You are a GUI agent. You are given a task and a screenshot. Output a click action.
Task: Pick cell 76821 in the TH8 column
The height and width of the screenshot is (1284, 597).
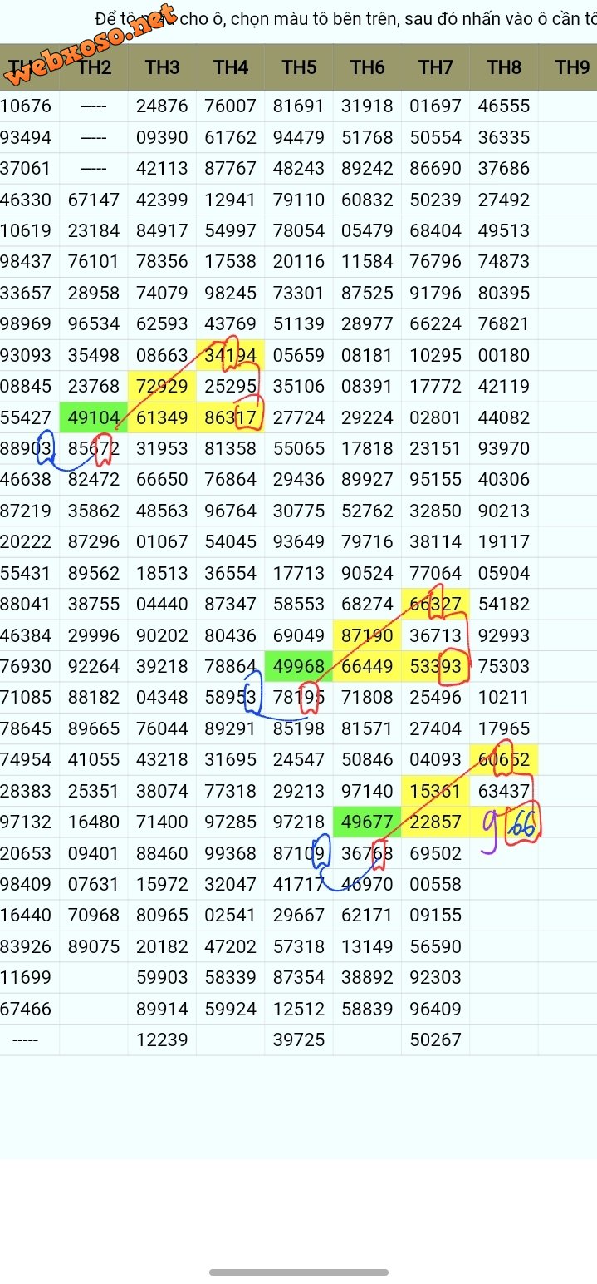click(504, 324)
